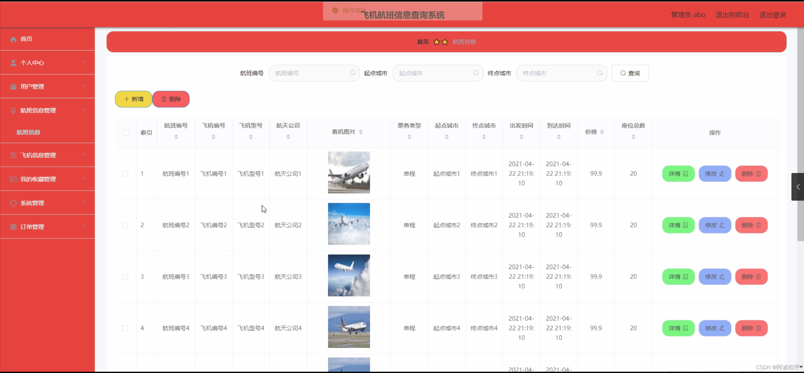Screen dimensions: 804x373
Task: Open 用户管理 via its sidebar icon
Action: [x=13, y=86]
